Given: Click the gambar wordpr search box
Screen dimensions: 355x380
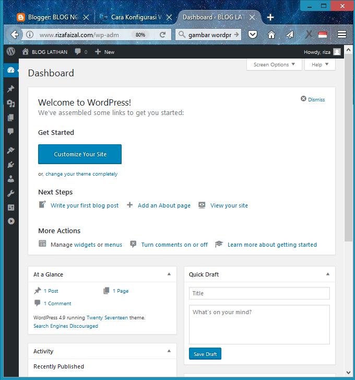Looking at the screenshot, I should (x=210, y=35).
